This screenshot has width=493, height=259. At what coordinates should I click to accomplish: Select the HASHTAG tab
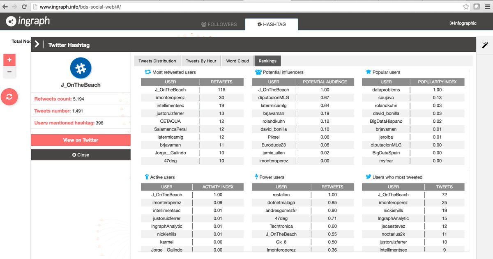(x=272, y=24)
